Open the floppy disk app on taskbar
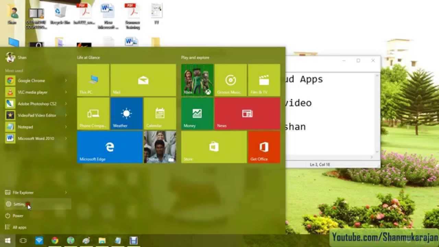 [x=133, y=240]
